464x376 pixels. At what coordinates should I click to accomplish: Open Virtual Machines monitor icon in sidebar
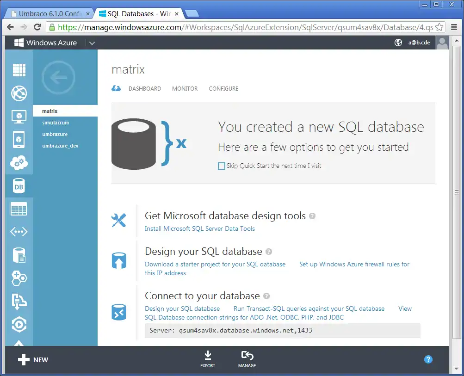19,117
